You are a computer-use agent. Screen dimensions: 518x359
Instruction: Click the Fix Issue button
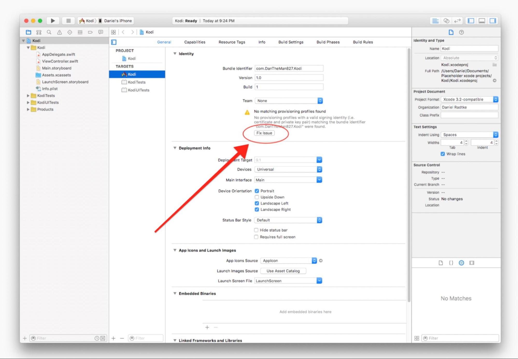click(x=264, y=133)
